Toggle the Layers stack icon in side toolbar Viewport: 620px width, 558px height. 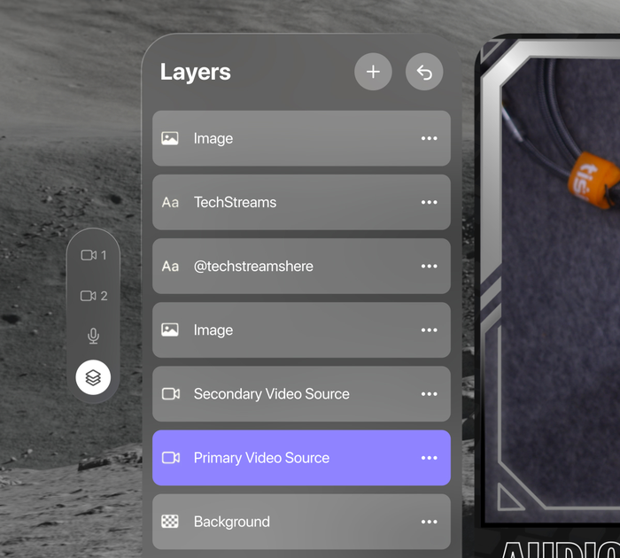[x=93, y=377]
